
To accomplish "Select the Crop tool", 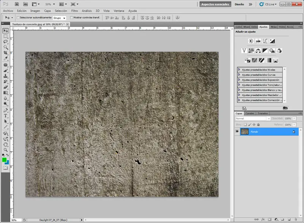I will click(x=6, y=53).
